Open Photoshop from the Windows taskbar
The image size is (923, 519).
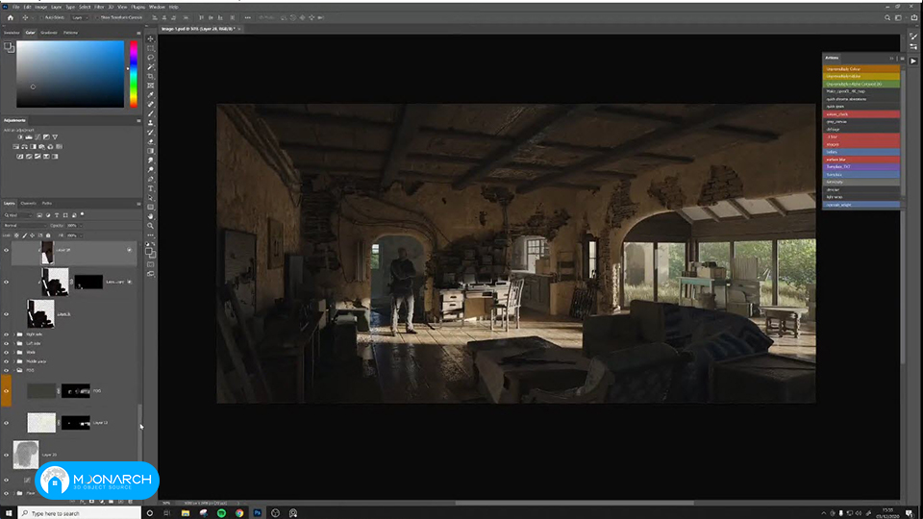[x=258, y=513]
